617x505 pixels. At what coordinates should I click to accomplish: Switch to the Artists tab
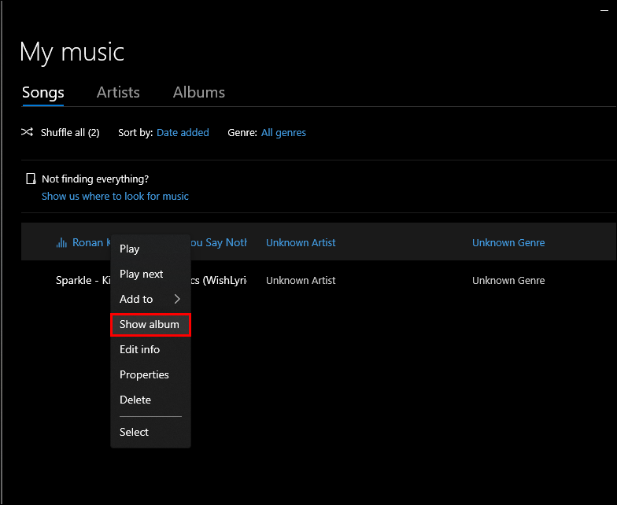118,92
